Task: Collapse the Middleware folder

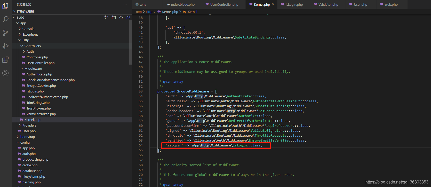Action: click(72, 68)
